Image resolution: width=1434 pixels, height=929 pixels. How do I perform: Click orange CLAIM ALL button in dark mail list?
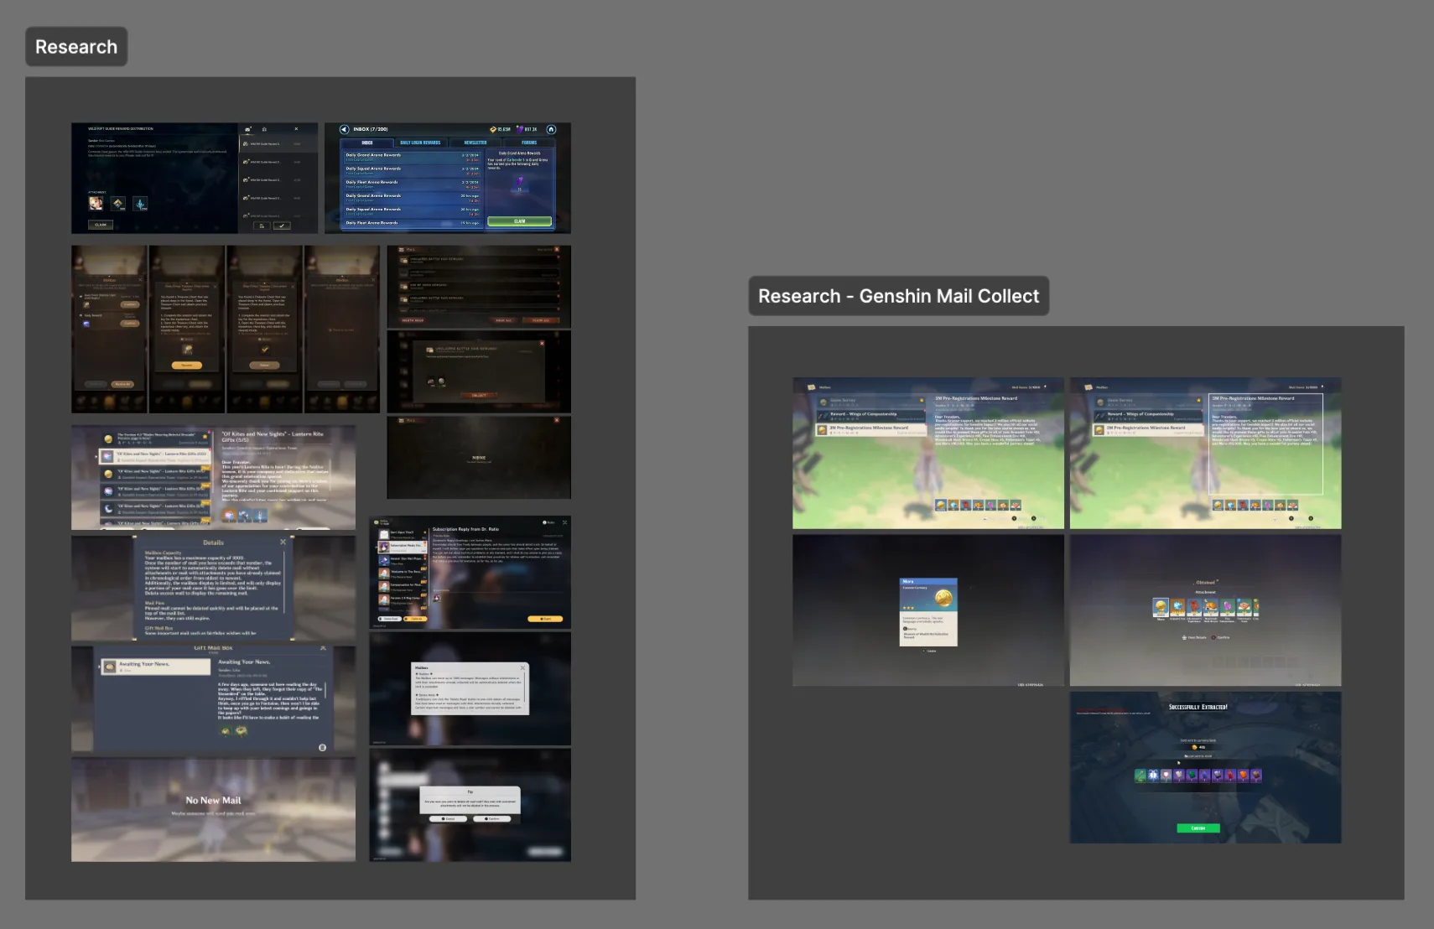tap(541, 320)
